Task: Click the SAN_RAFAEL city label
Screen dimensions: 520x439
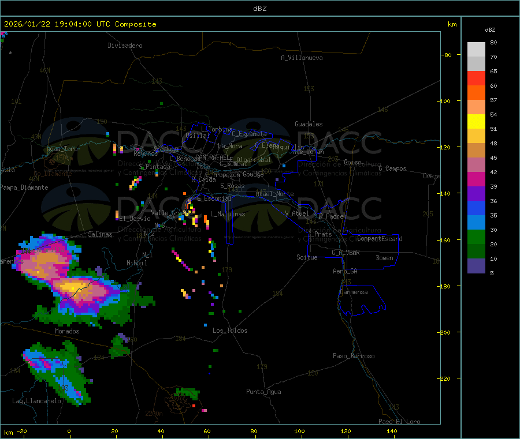Action: (x=212, y=157)
